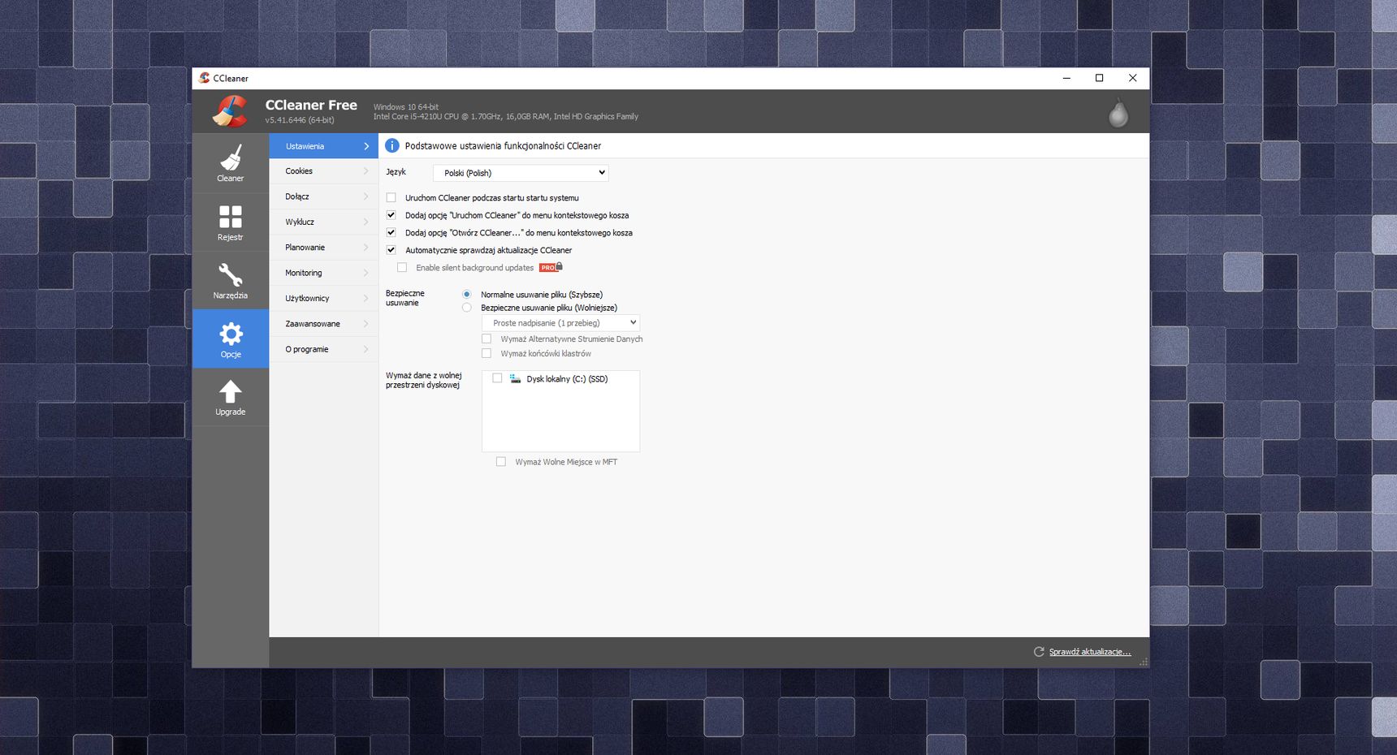
Task: Open the Ustawienia settings tab
Action: [x=323, y=146]
